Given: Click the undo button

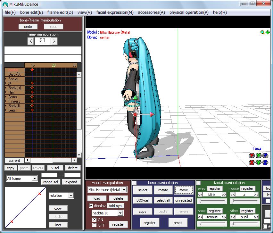Looking at the screenshot, I should click(x=28, y=27).
